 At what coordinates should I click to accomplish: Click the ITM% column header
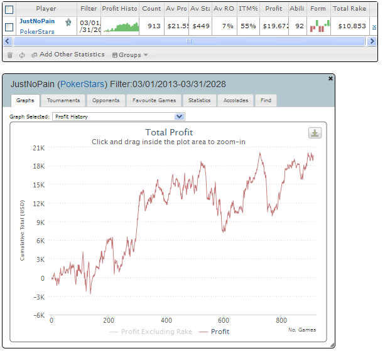248,9
